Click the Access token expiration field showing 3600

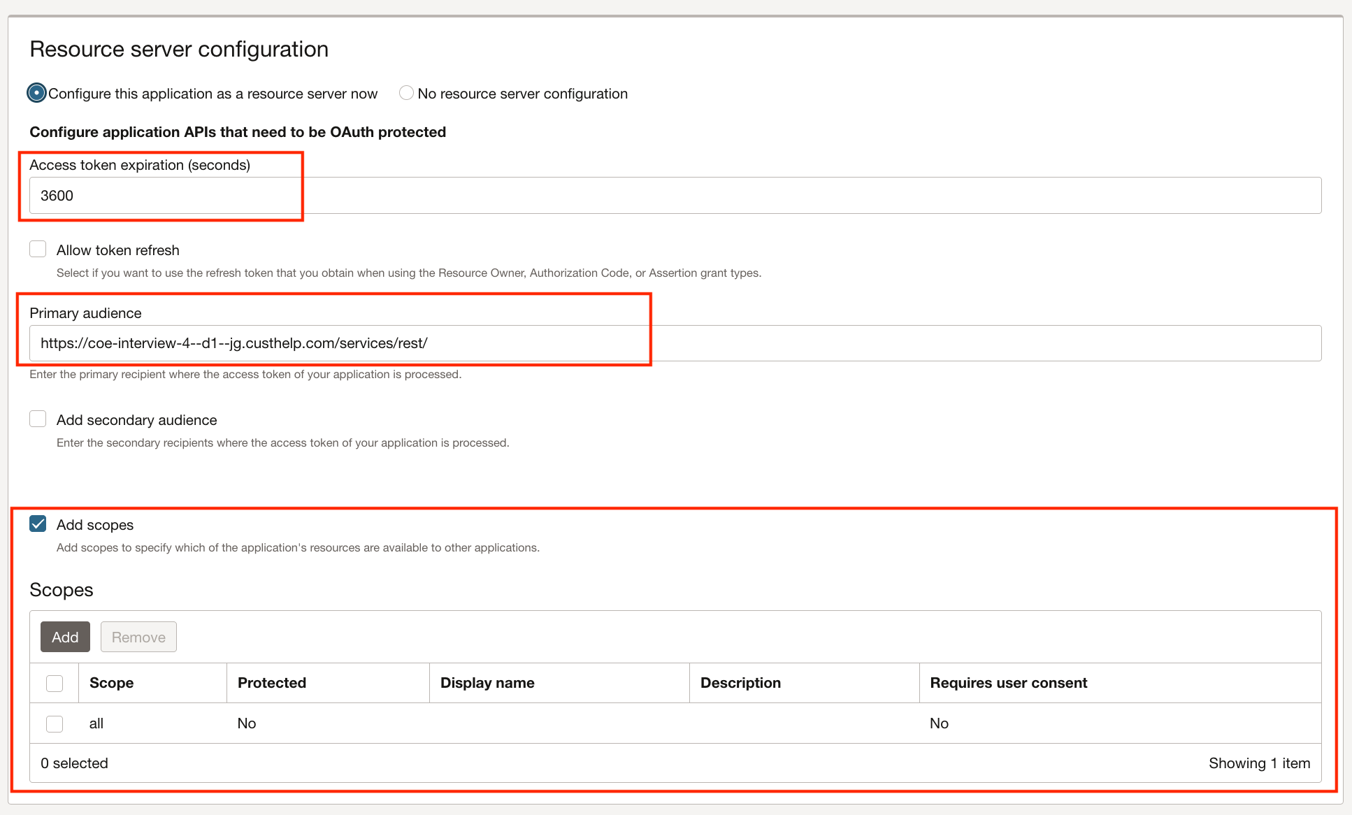(x=280, y=195)
